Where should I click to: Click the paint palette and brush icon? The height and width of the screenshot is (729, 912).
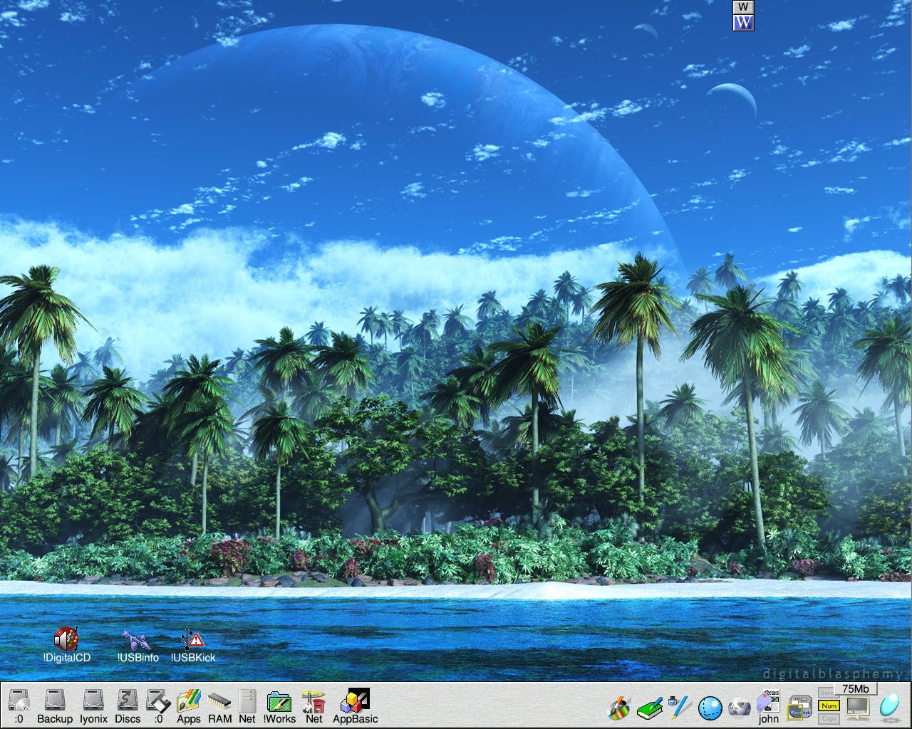[619, 708]
